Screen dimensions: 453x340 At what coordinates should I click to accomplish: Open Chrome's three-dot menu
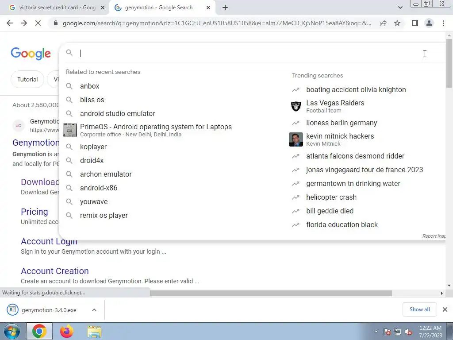[x=443, y=23]
